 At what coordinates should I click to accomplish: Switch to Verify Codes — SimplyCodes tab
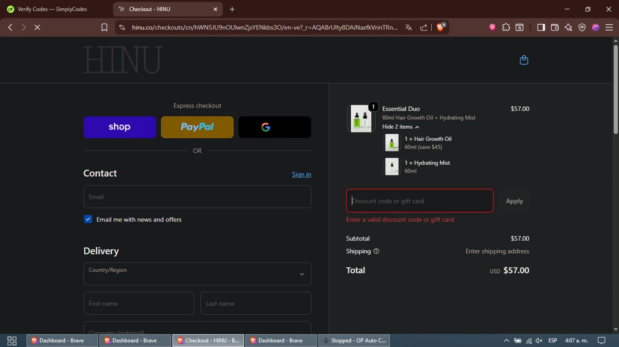[52, 9]
